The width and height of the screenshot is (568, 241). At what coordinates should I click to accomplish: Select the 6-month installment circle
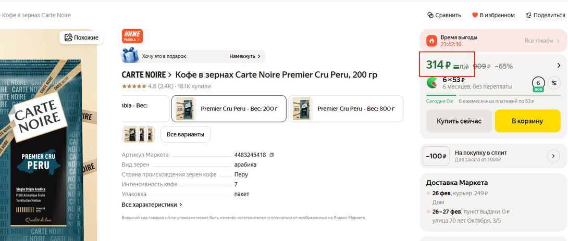pyautogui.click(x=538, y=83)
